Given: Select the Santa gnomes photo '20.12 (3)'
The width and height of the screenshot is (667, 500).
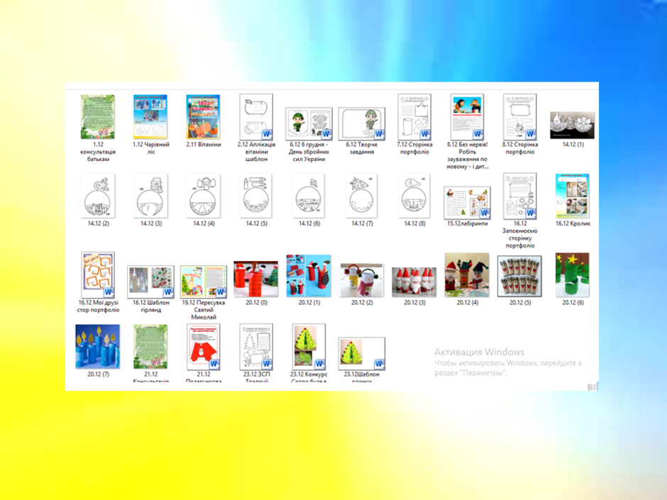Looking at the screenshot, I should [x=414, y=282].
